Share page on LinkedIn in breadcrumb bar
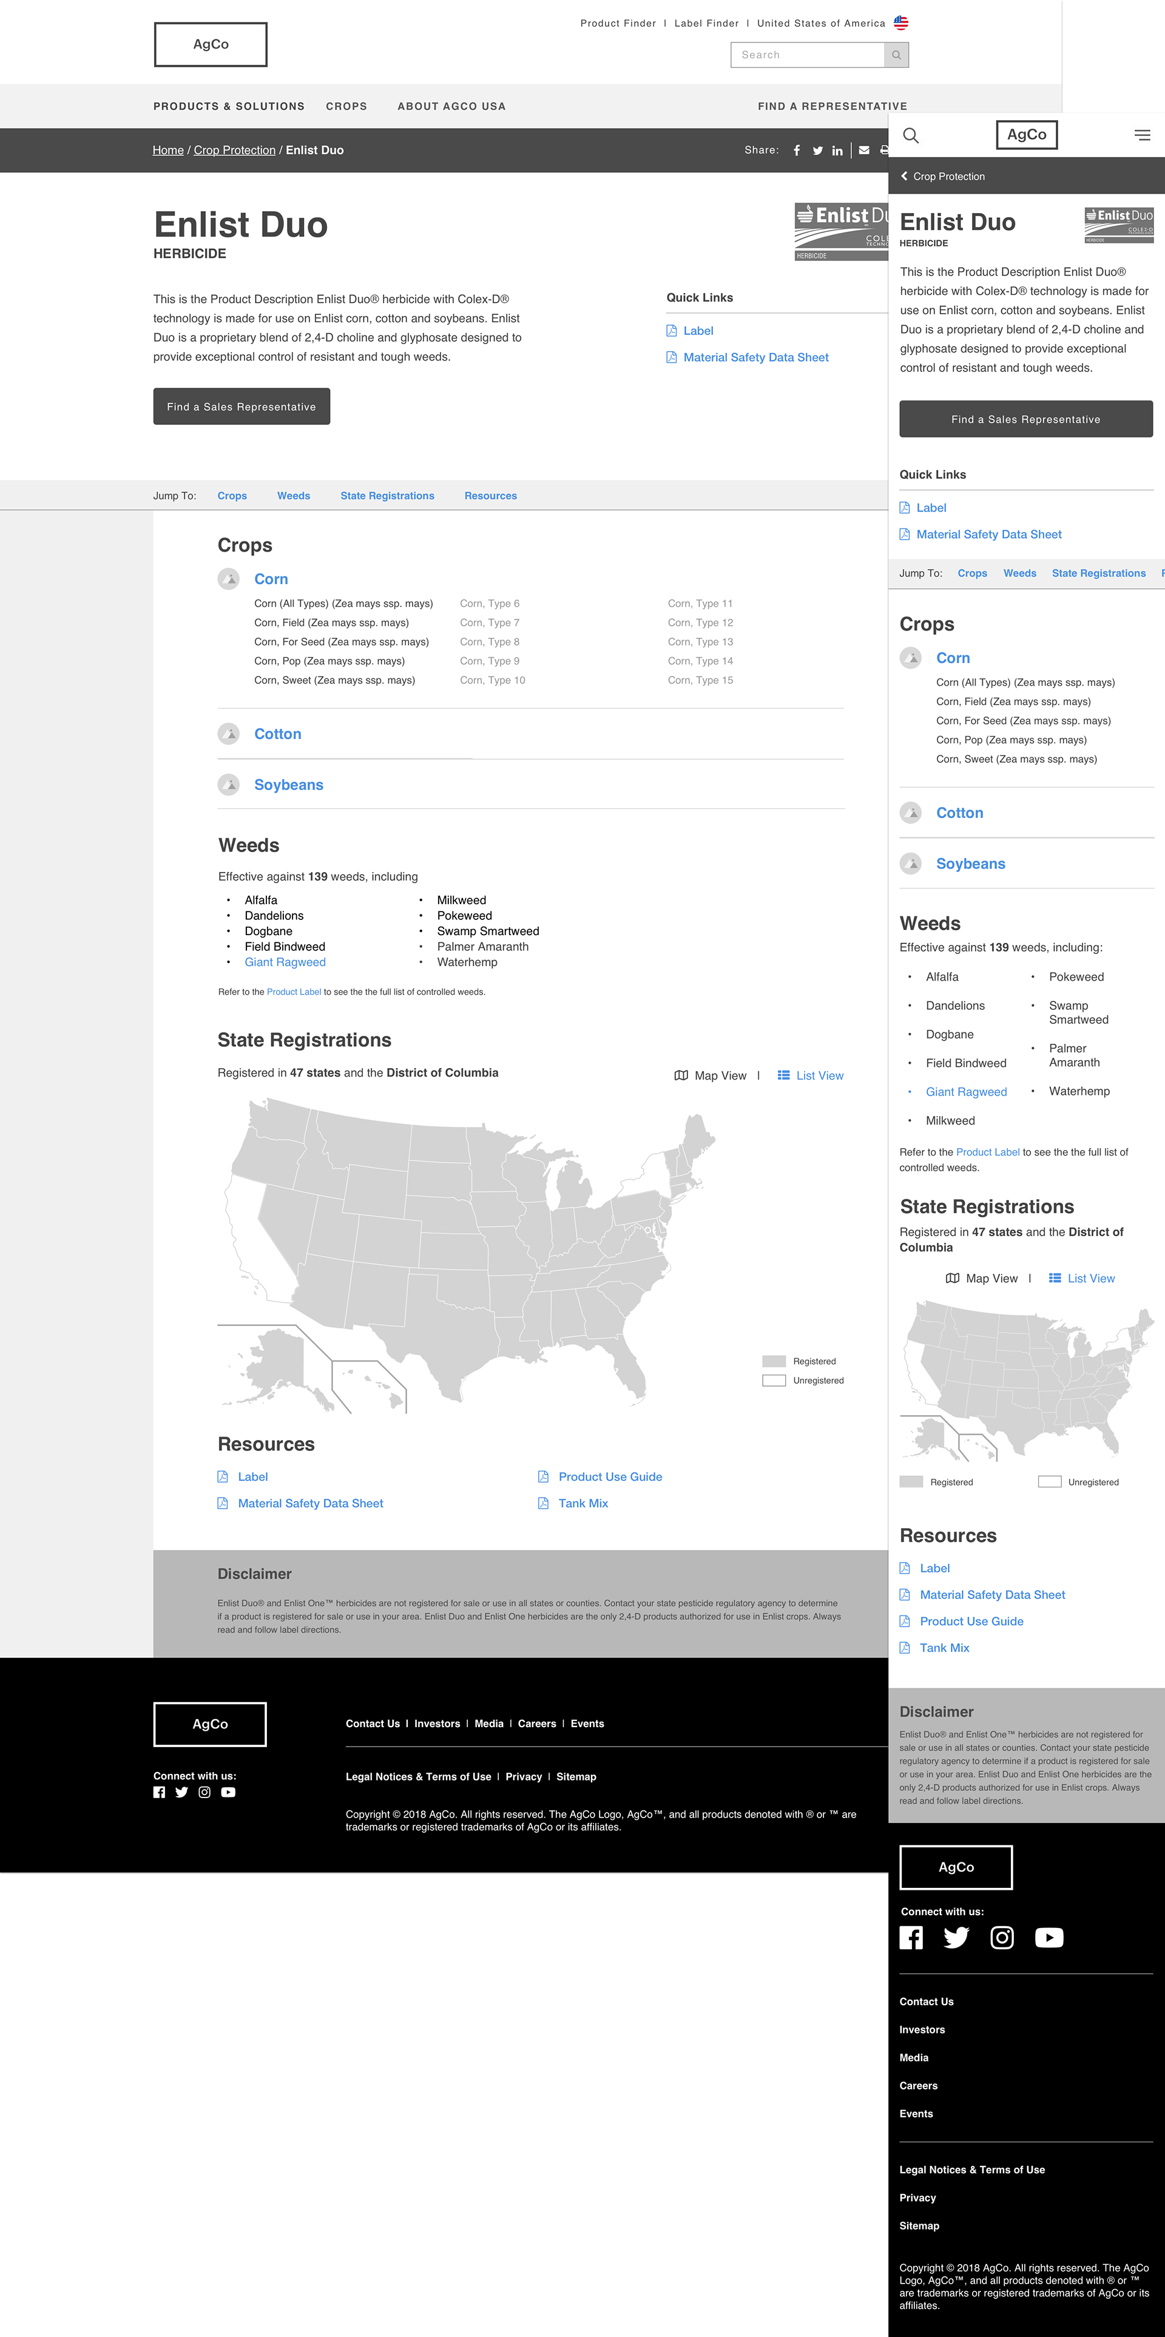Image resolution: width=1165 pixels, height=2337 pixels. [837, 151]
